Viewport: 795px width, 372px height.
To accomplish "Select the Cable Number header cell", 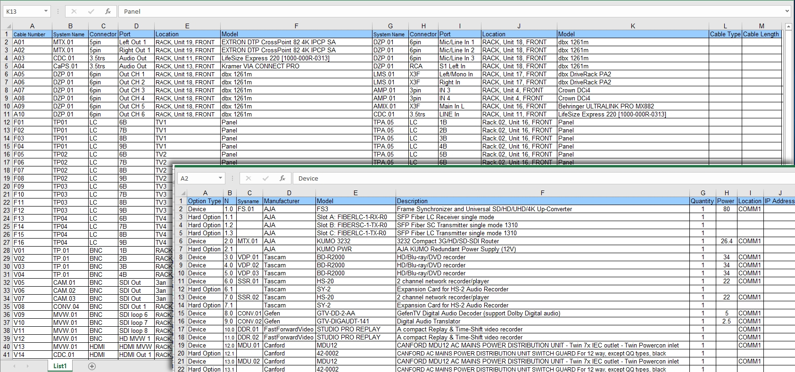I will pyautogui.click(x=32, y=34).
